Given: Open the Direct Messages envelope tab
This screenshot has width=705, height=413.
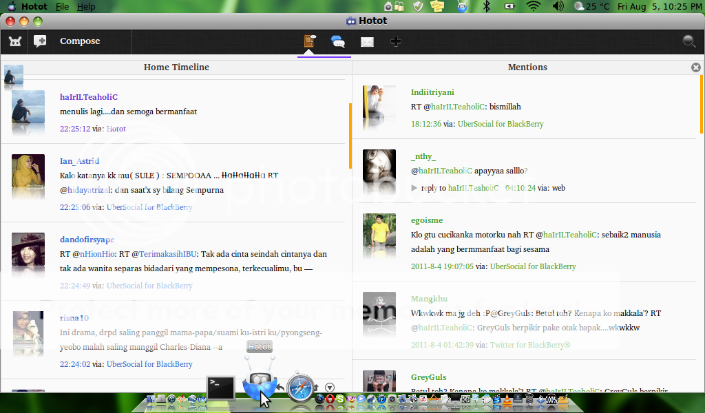Looking at the screenshot, I should (367, 42).
